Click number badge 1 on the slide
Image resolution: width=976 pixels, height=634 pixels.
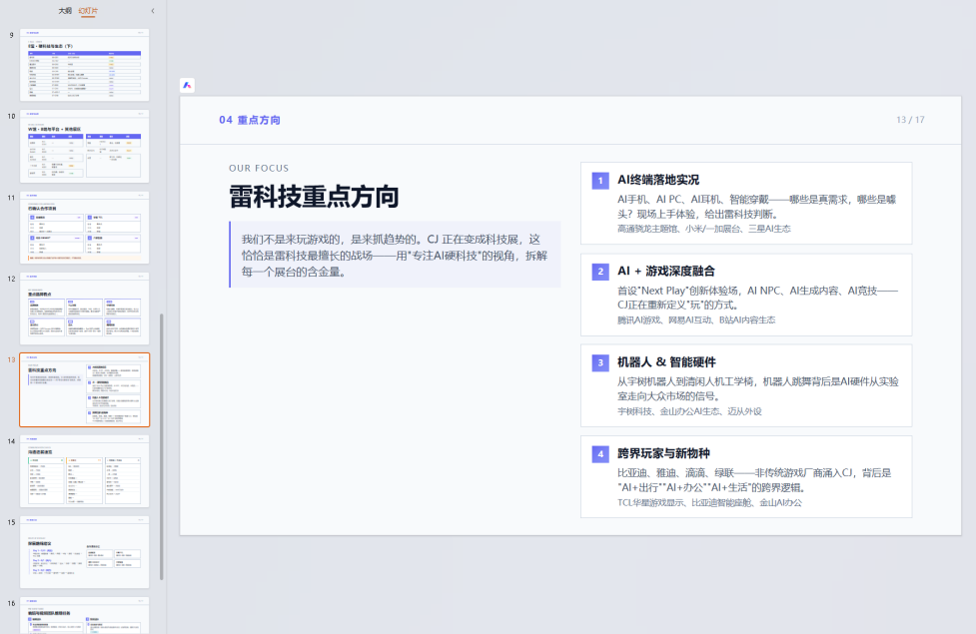(600, 181)
